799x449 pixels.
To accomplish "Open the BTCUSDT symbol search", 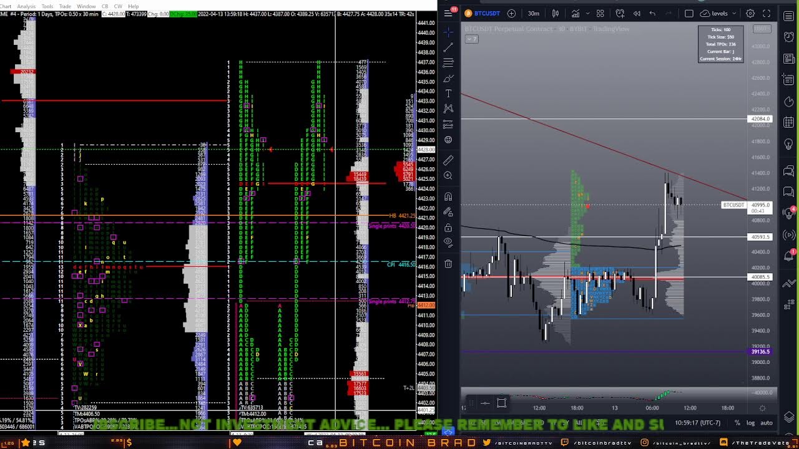I will 482,13.
